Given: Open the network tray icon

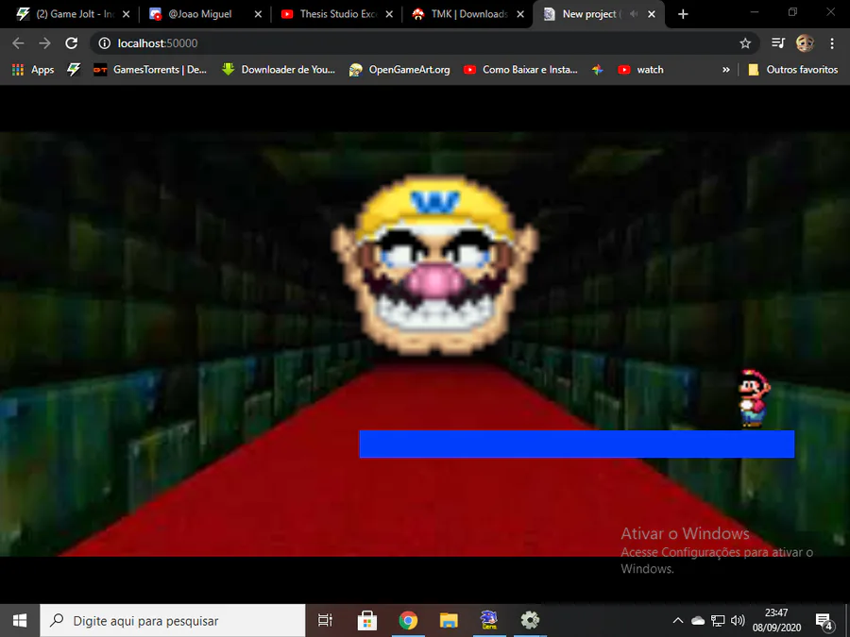Looking at the screenshot, I should tap(718, 621).
